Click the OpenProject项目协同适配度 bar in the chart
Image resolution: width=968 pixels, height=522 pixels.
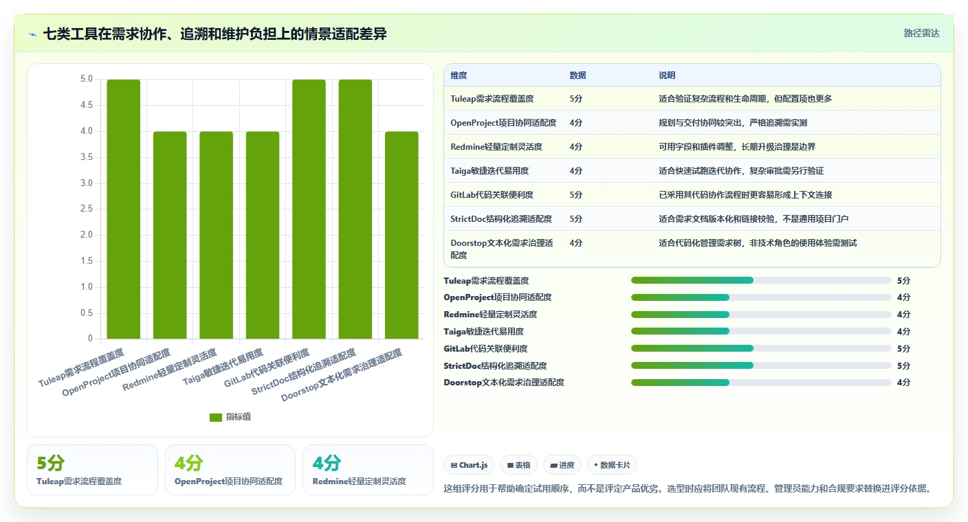170,235
